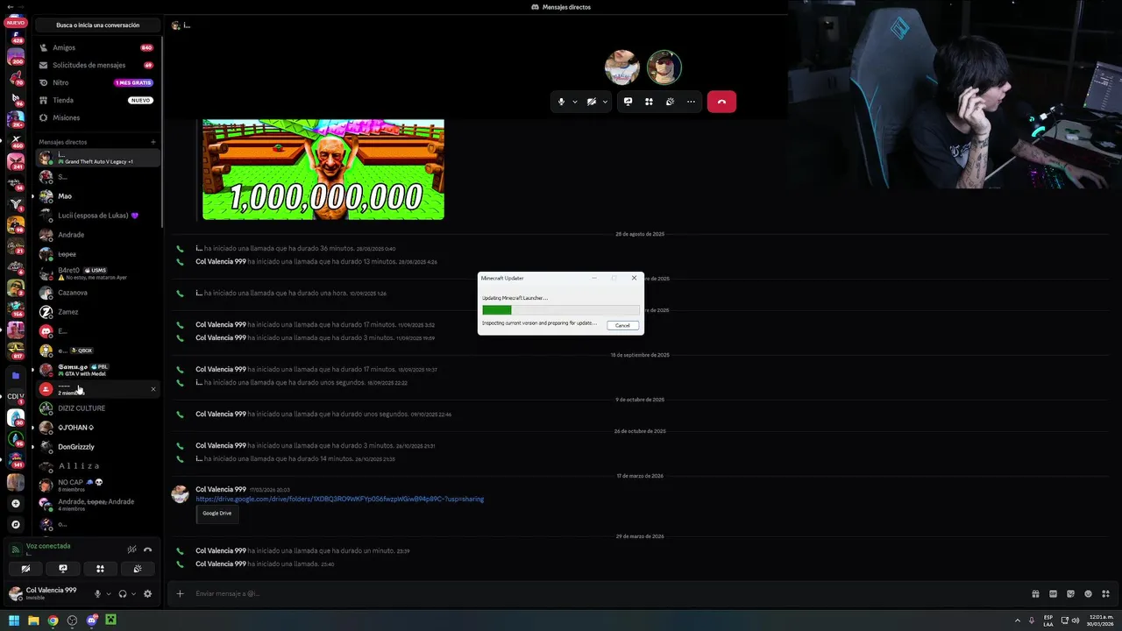Open the Mao direct message
This screenshot has height=631, width=1122.
pyautogui.click(x=97, y=196)
